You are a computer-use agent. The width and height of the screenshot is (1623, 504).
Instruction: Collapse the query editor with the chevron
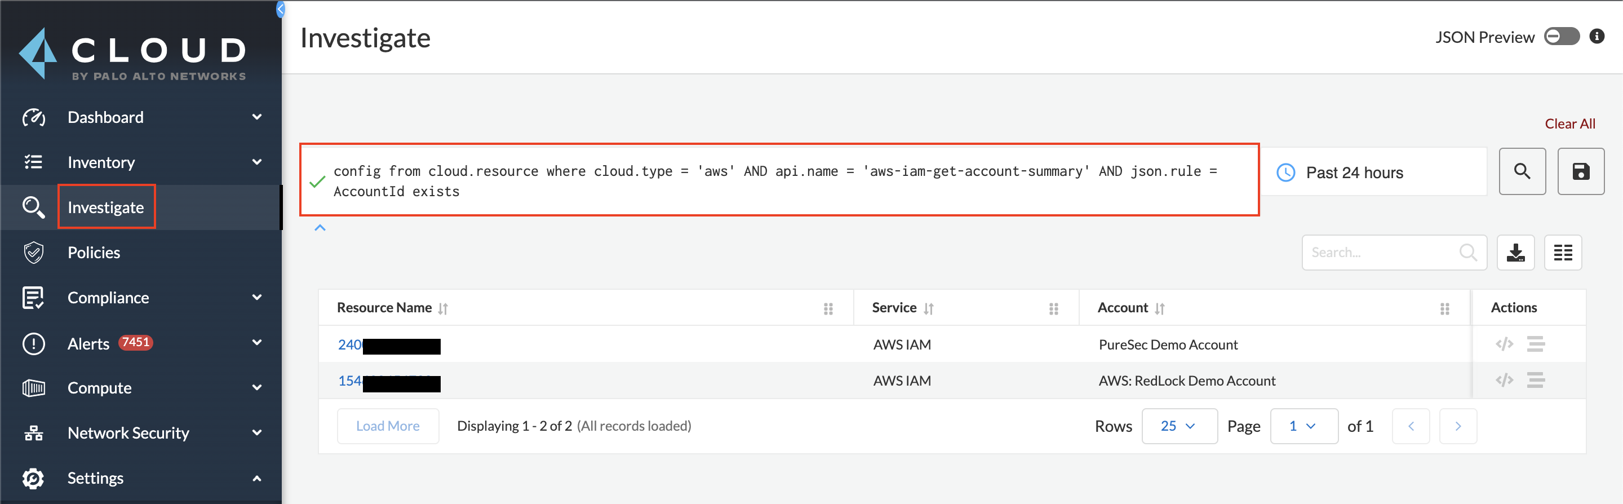pyautogui.click(x=320, y=228)
